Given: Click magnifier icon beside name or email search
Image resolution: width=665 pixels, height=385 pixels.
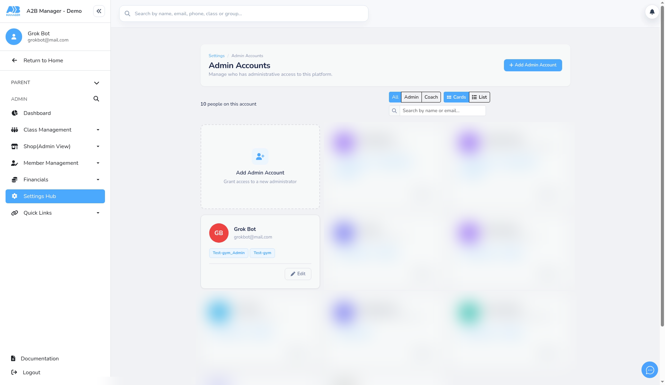Looking at the screenshot, I should (x=394, y=111).
